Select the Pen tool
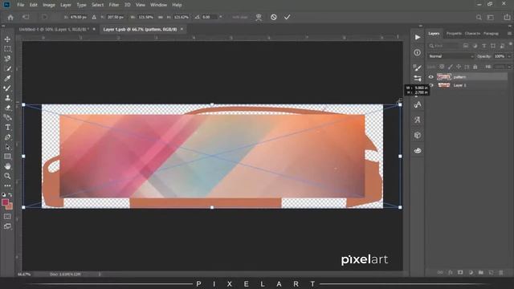This screenshot has height=289, width=514. [x=7, y=137]
